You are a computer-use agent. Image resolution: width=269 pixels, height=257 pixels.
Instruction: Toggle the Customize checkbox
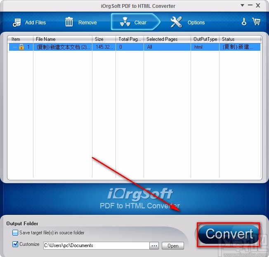15,244
